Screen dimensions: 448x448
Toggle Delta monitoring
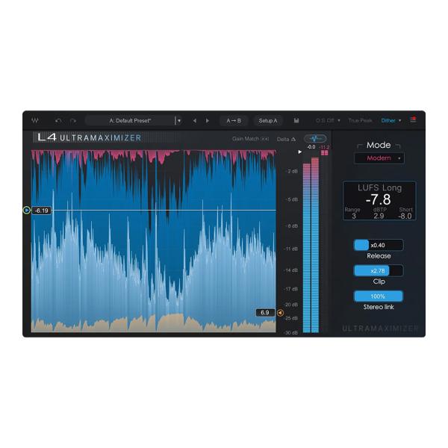pos(286,139)
